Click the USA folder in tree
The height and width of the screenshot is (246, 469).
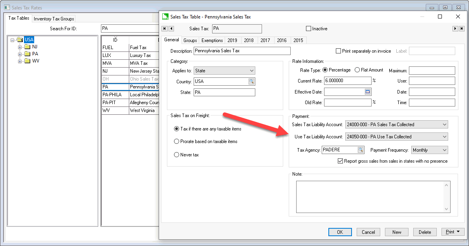click(29, 40)
